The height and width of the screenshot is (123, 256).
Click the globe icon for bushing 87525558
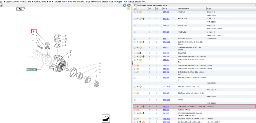pos(143,42)
